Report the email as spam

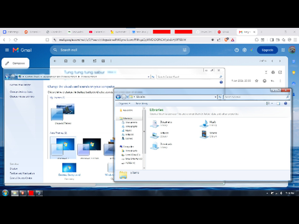click(x=74, y=61)
